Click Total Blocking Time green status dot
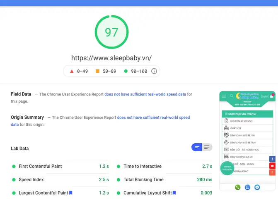The width and height of the screenshot is (278, 199). coord(118,180)
